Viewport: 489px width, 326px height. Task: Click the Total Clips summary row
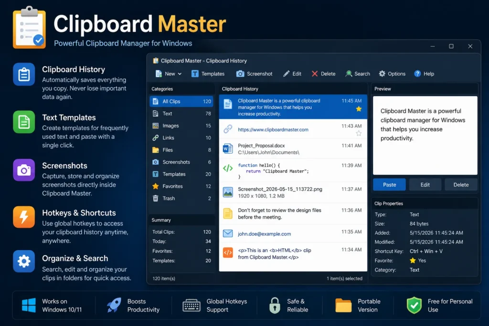(x=181, y=232)
